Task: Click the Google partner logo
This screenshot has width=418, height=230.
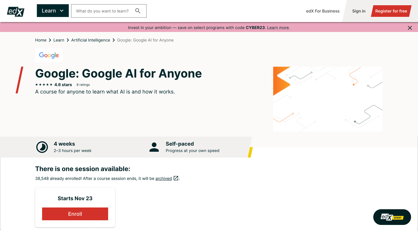Action: [x=49, y=55]
